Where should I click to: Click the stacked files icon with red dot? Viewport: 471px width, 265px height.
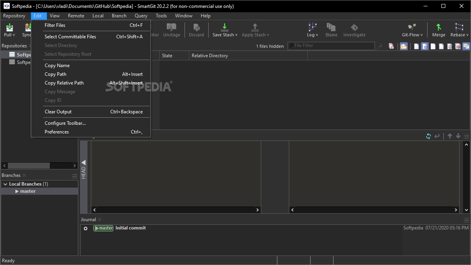tap(391, 46)
